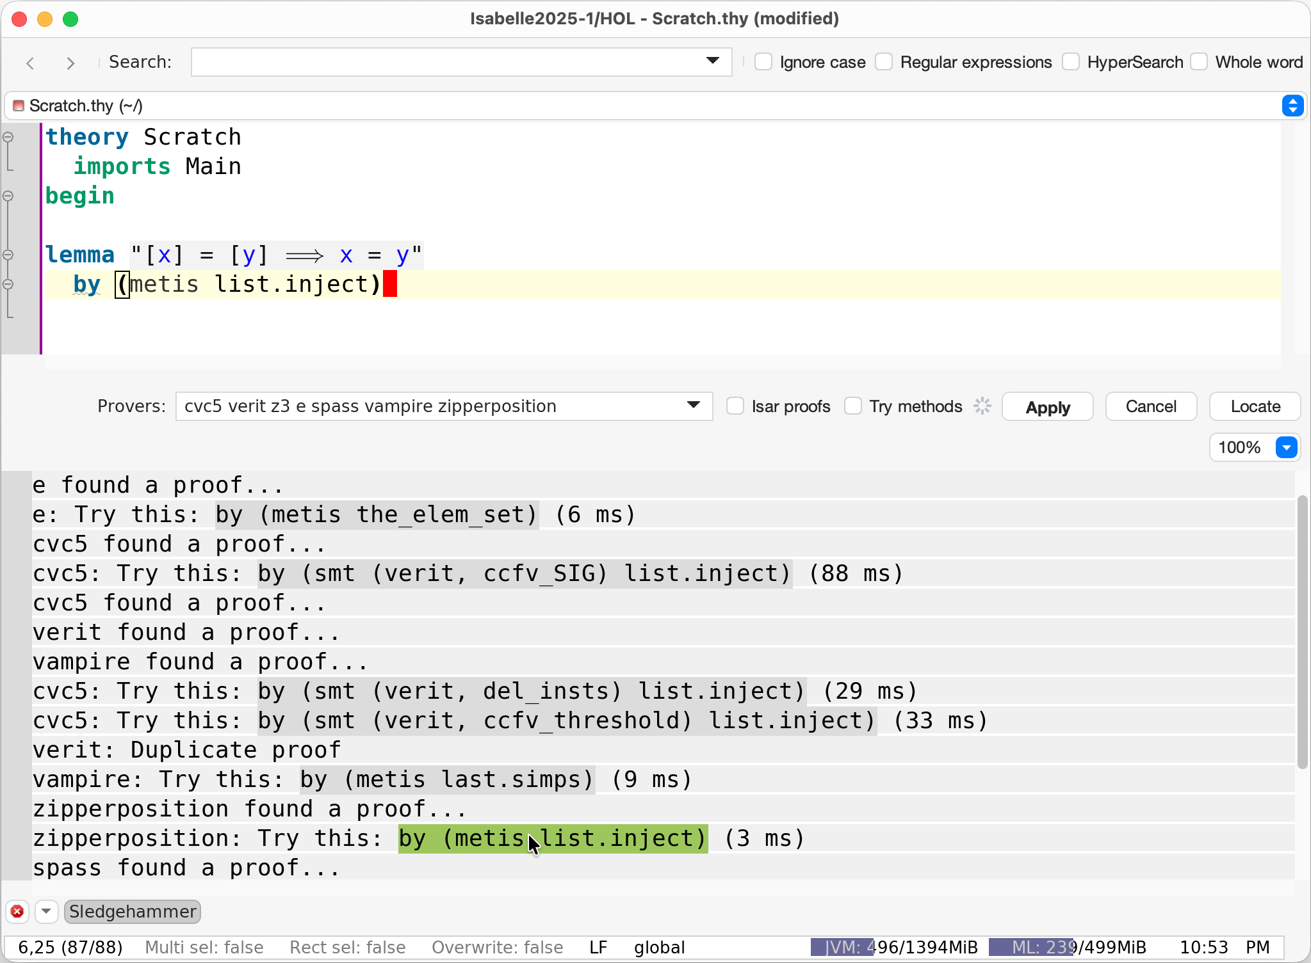Click the JVM memory usage bar
This screenshot has width=1311, height=963.
click(894, 947)
